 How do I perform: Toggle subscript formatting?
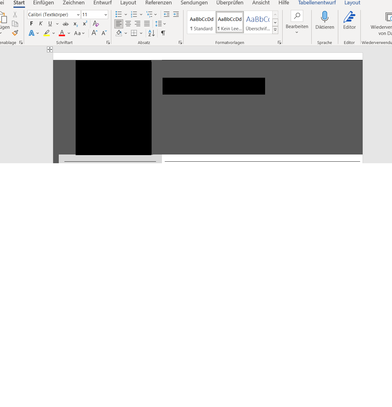point(76,24)
